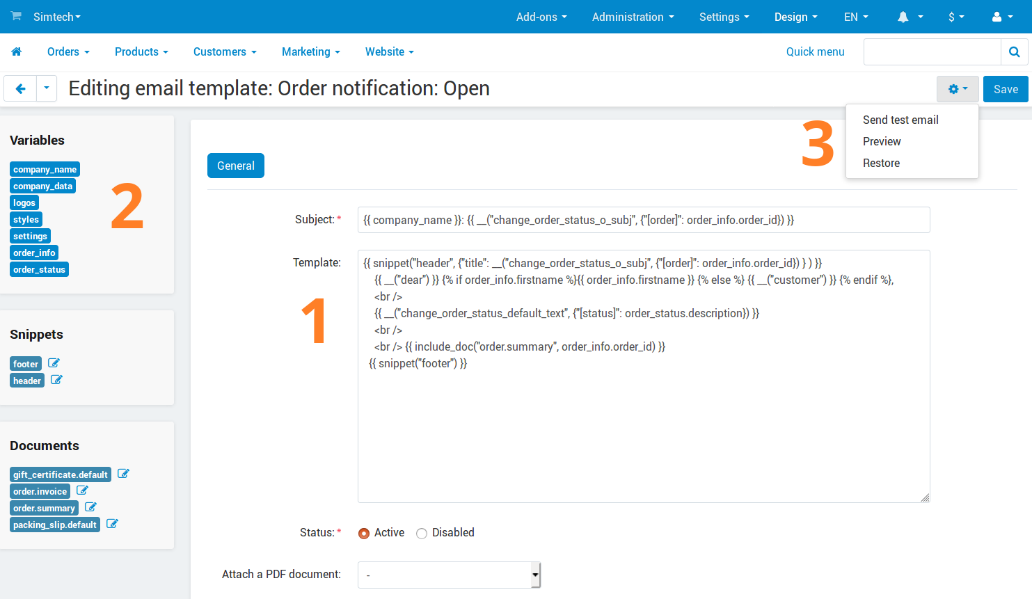Click the top search input box
The image size is (1032, 599).
(932, 51)
